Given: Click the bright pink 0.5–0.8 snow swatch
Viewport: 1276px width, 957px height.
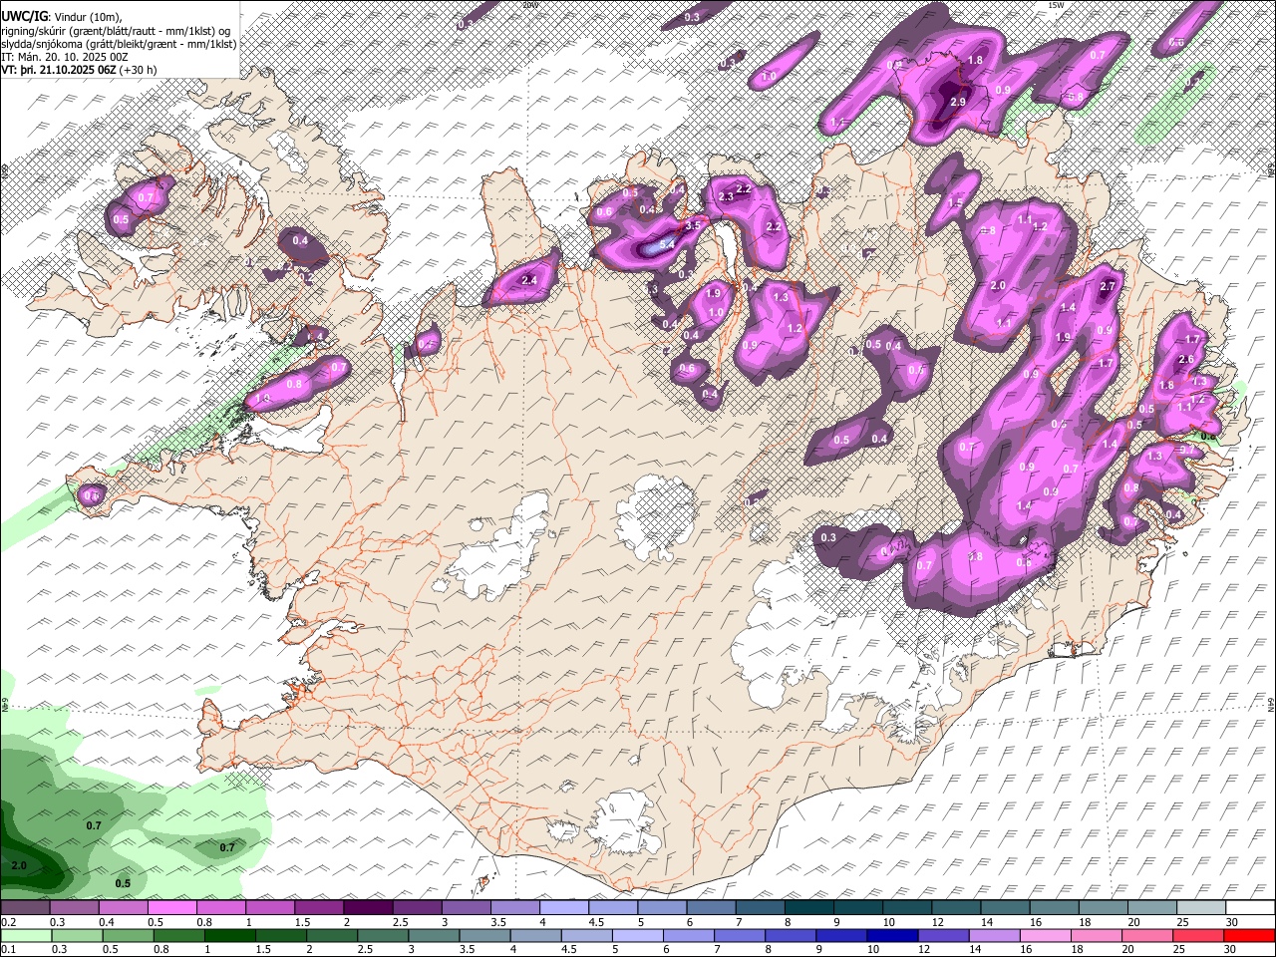Looking at the screenshot, I should pyautogui.click(x=171, y=908).
